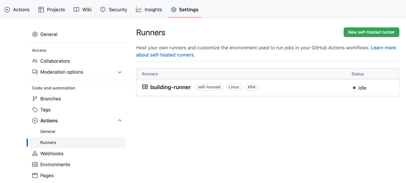
Task: Click the building-runner server icon
Action: [145, 87]
